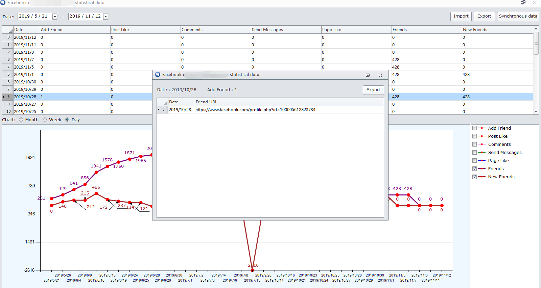Select the 2019/11/7 date cell
The image size is (541, 288).
(x=26, y=60)
